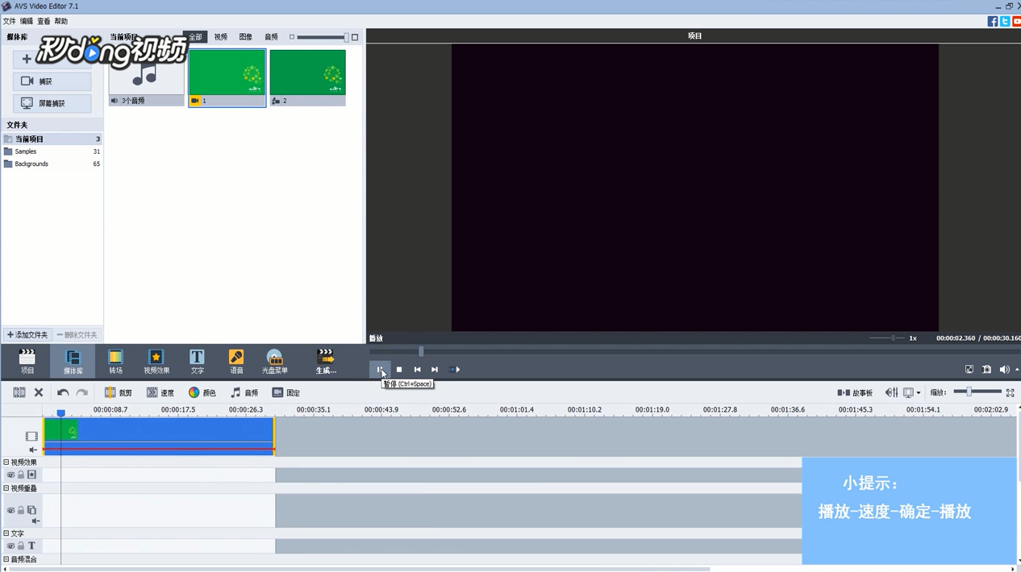This screenshot has height=572, width=1021.
Task: Open the 项目 project panel button
Action: 27,361
